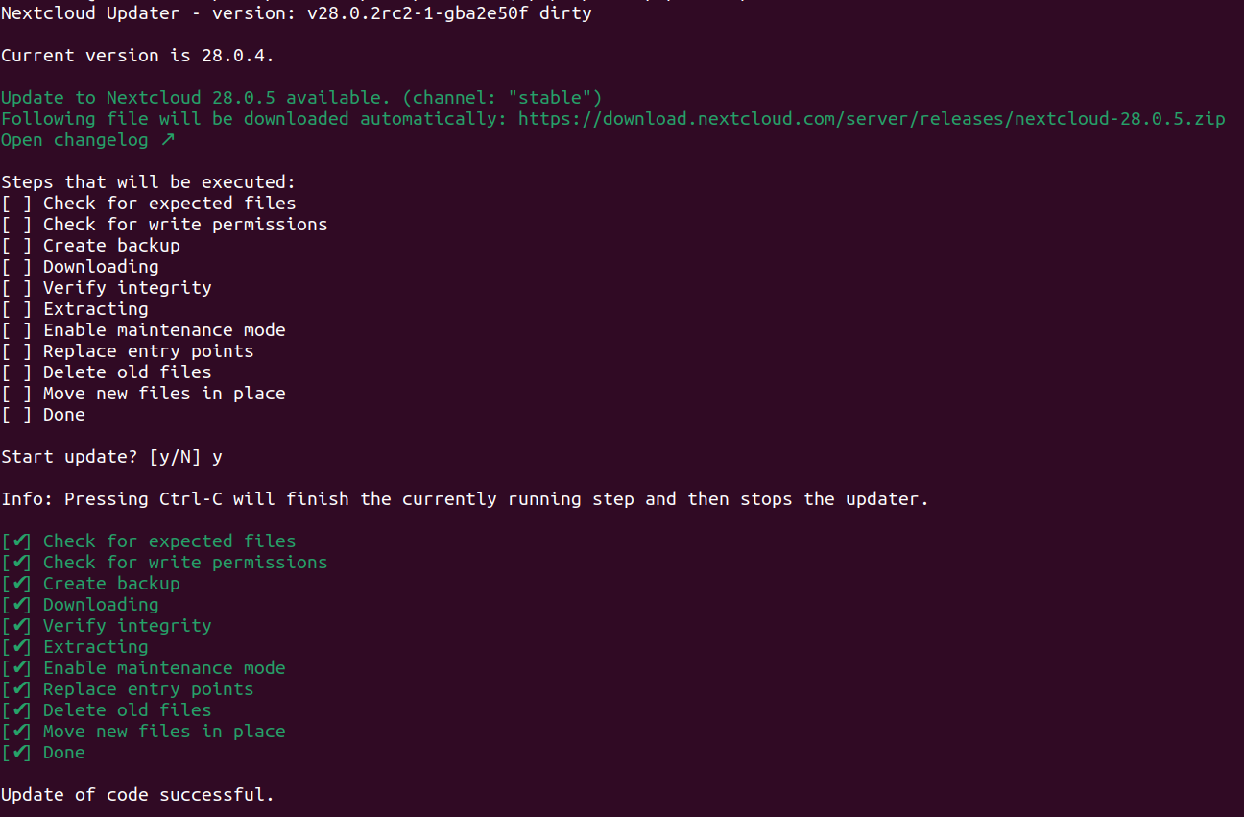
Task: Click the 'Update of code successful.' text
Action: tap(137, 795)
